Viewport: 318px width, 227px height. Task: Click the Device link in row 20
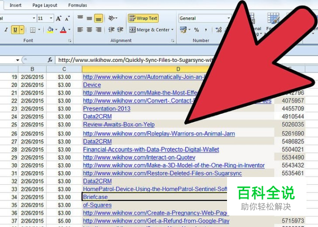[x=92, y=85]
